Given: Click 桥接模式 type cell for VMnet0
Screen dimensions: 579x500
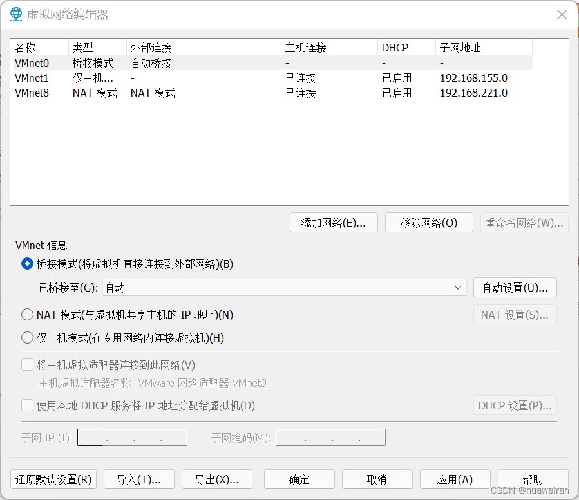Looking at the screenshot, I should pyautogui.click(x=93, y=63).
